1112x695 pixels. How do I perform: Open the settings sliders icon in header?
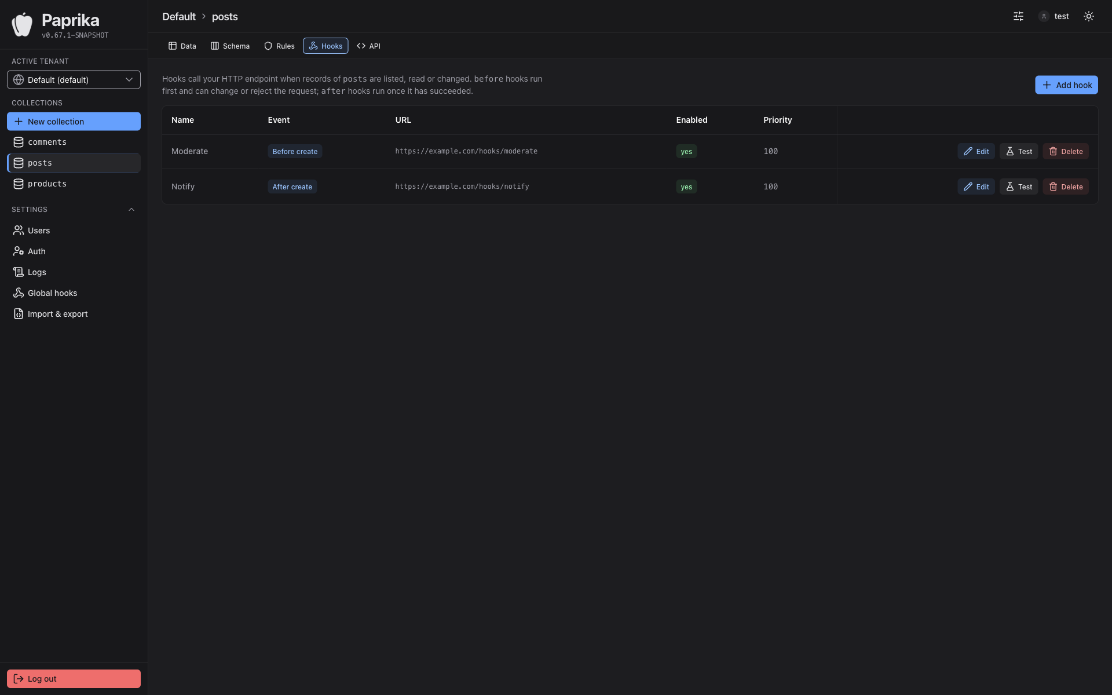[1018, 16]
